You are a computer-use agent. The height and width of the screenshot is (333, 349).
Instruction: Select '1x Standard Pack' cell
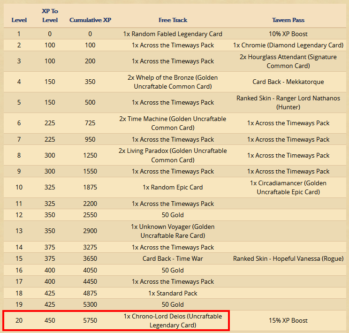tap(173, 293)
